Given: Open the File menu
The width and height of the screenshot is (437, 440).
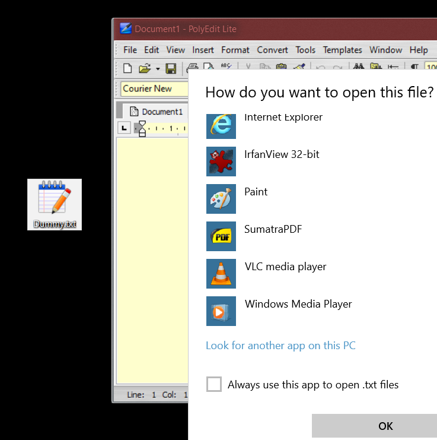Looking at the screenshot, I should [130, 50].
